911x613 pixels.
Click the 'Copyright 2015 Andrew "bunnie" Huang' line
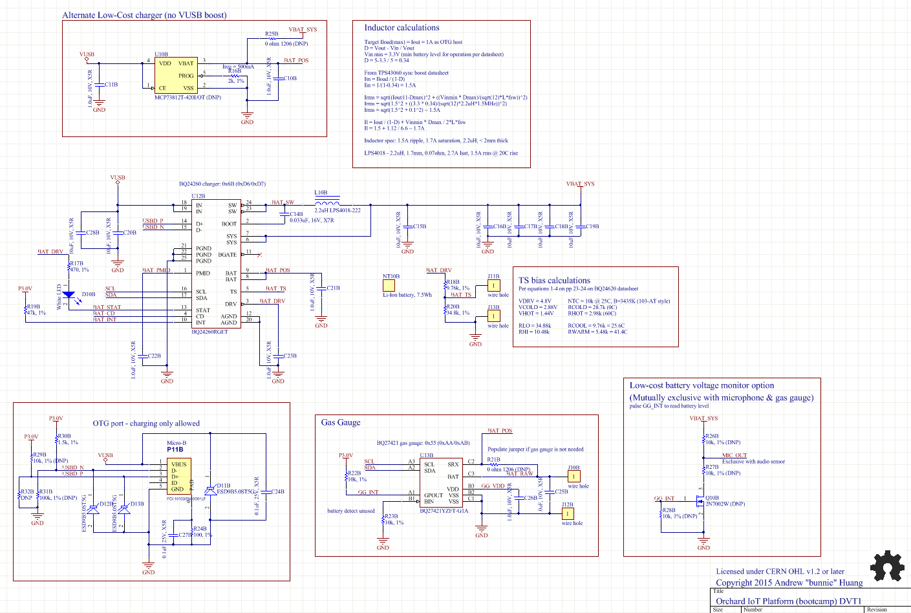[x=789, y=583]
